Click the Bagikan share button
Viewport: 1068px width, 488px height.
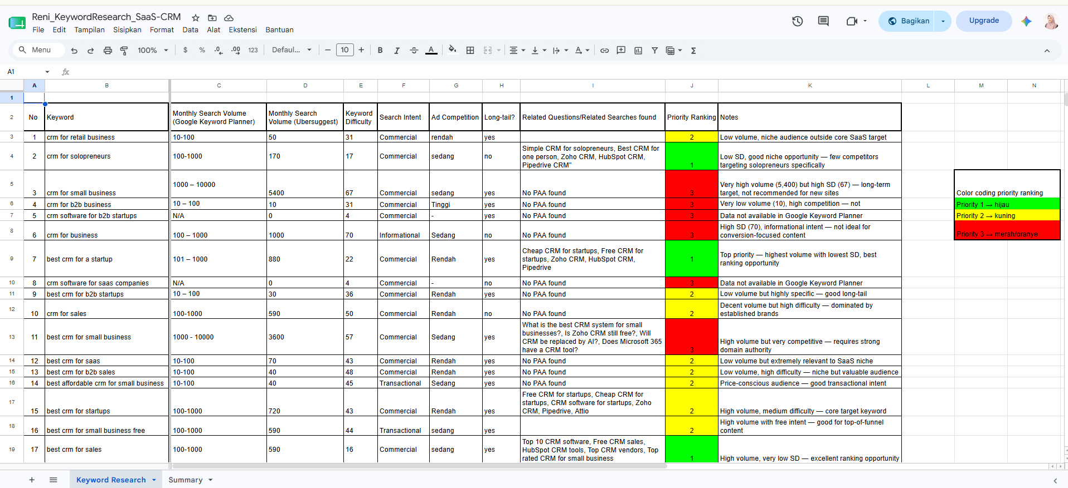point(908,21)
